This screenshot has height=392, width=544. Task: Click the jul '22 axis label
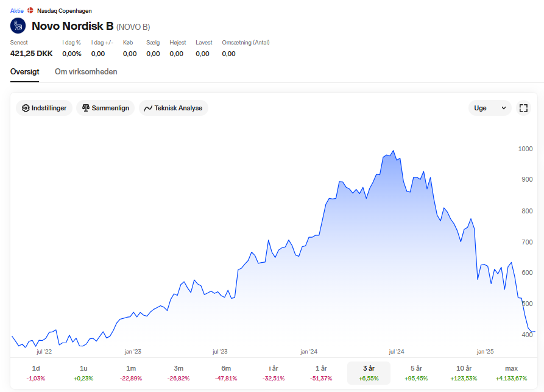(x=44, y=351)
